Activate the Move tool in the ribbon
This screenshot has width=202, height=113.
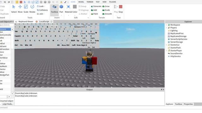click(20, 9)
